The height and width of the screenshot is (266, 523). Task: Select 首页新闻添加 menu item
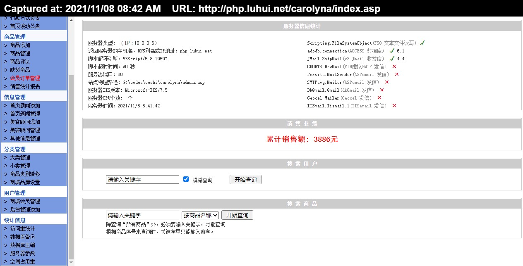pyautogui.click(x=25, y=105)
